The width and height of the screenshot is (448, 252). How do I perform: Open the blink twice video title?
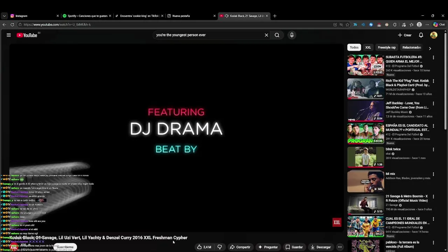[x=393, y=149]
